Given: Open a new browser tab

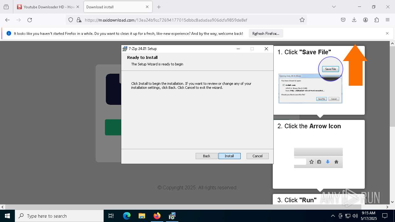Looking at the screenshot, I should (x=159, y=7).
